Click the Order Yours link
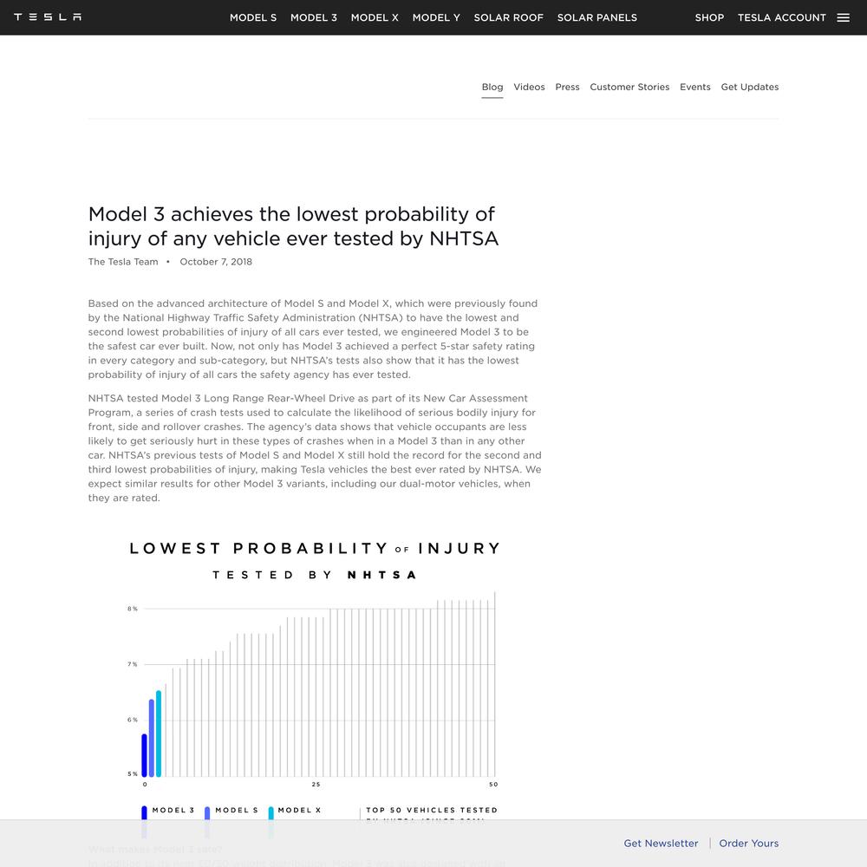 tap(749, 844)
